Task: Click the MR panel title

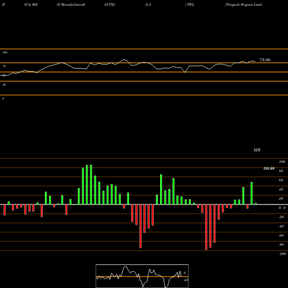Action: [x=257, y=150]
